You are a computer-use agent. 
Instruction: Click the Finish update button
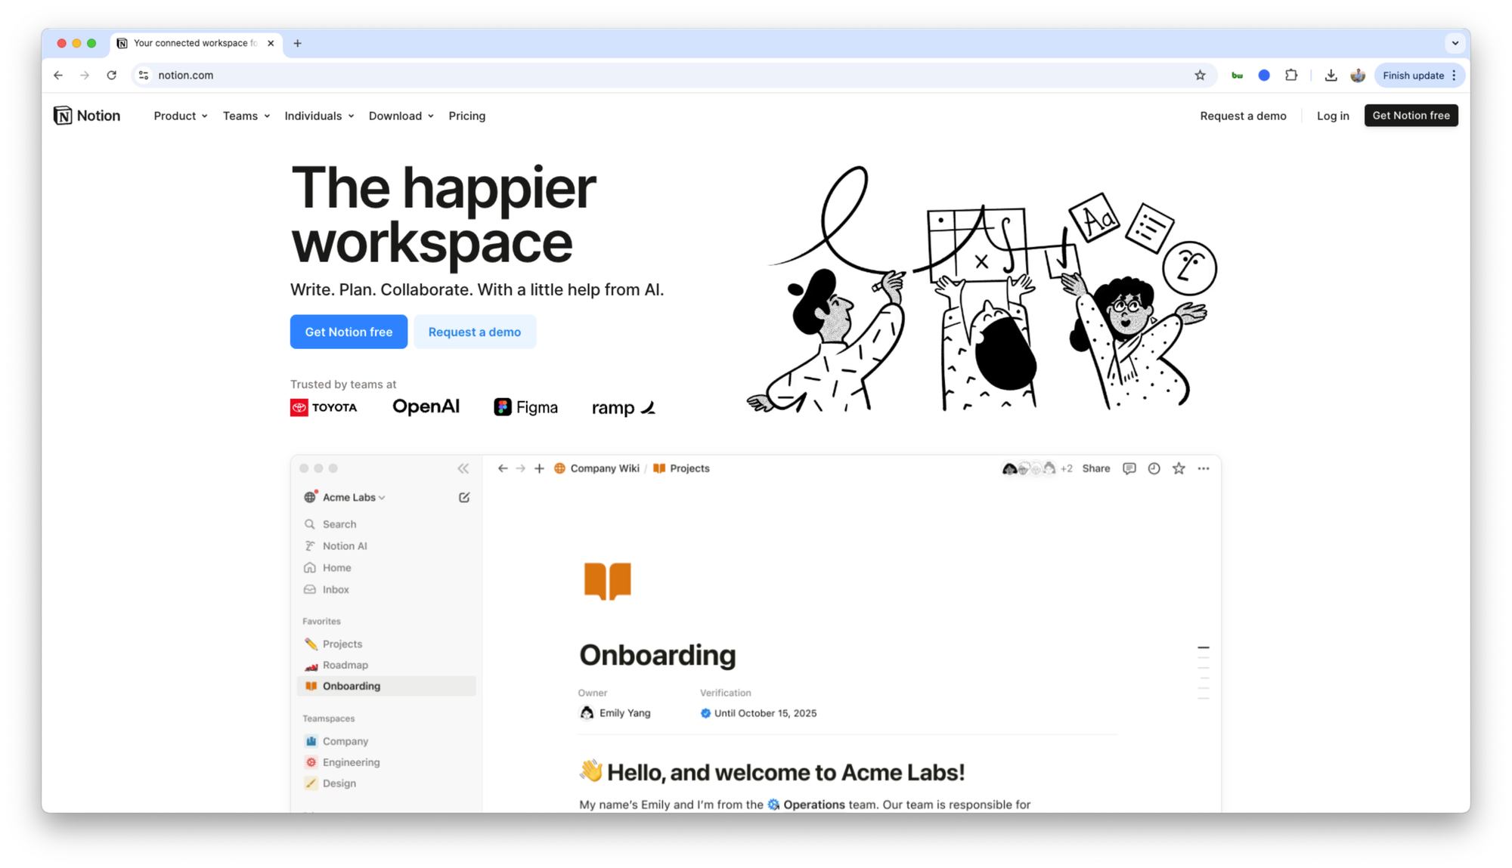1413,76
